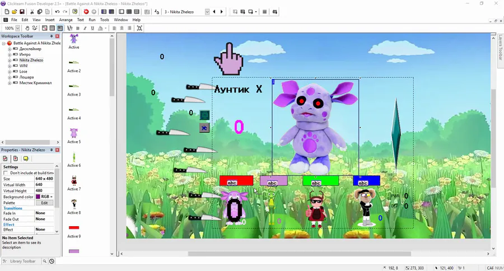Go to previous frame arrow

(214, 12)
